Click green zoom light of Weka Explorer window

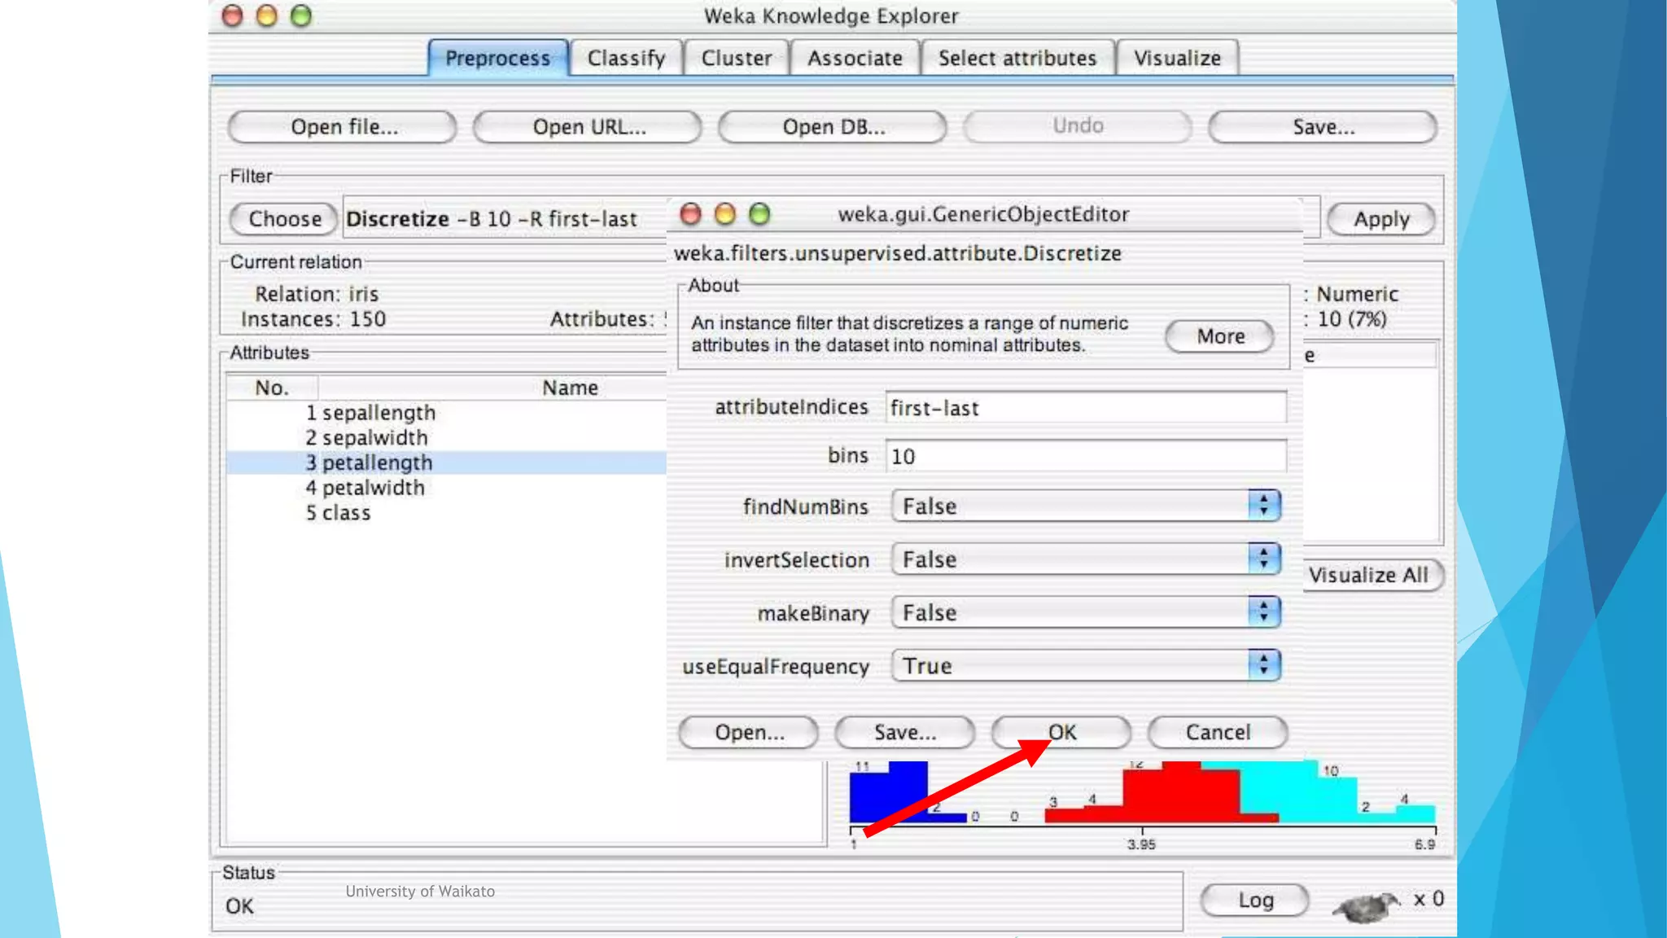(301, 15)
